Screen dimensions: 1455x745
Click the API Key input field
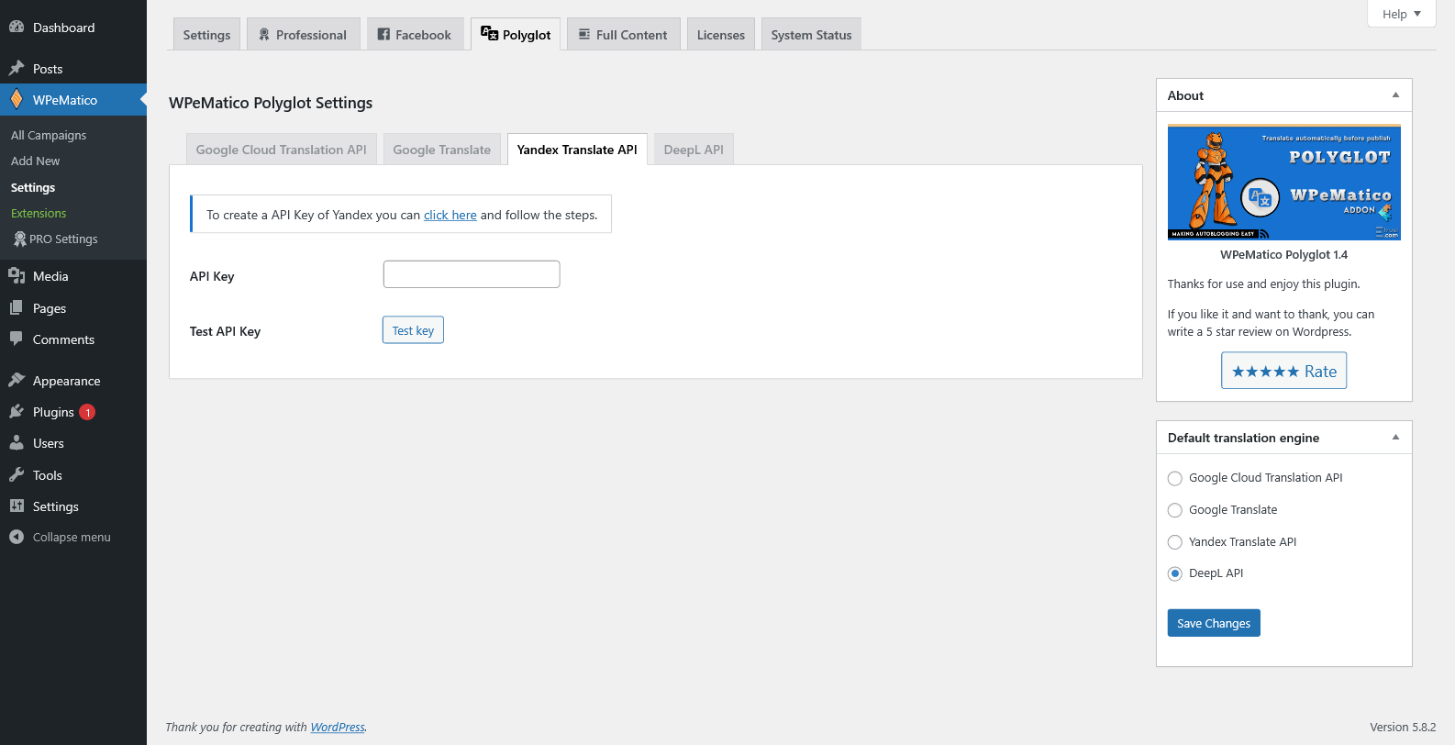472,274
